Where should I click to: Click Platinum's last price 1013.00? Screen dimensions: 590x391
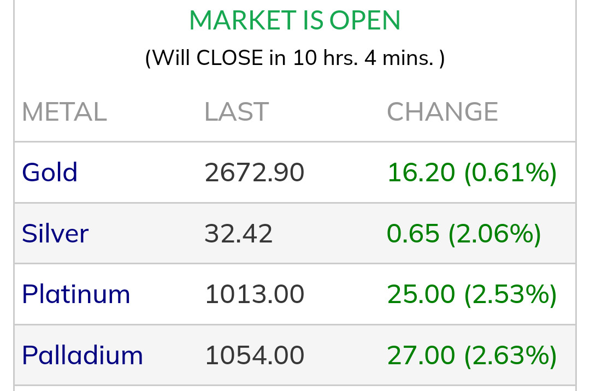coord(254,294)
